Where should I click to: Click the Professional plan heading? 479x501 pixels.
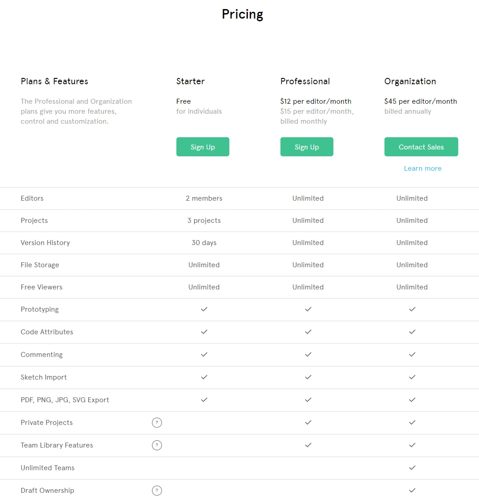(x=305, y=82)
